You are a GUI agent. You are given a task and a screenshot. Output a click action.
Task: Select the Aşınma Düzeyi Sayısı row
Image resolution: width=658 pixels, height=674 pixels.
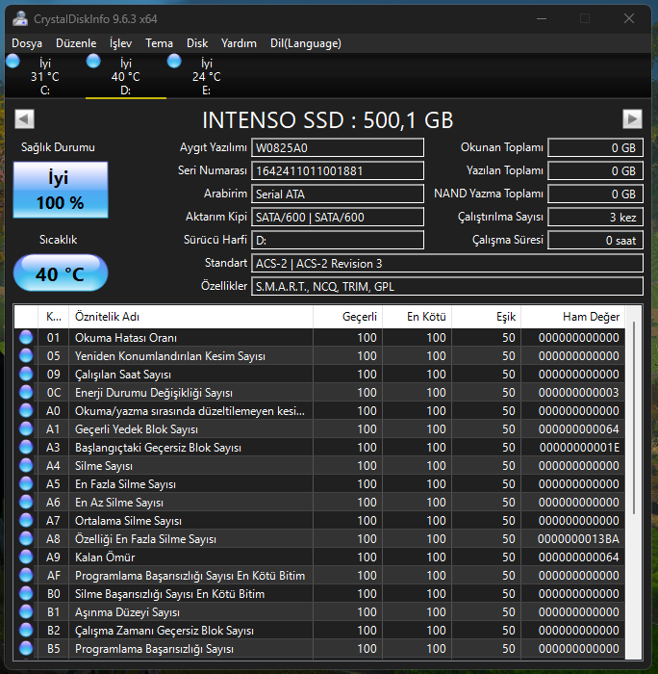click(x=319, y=611)
